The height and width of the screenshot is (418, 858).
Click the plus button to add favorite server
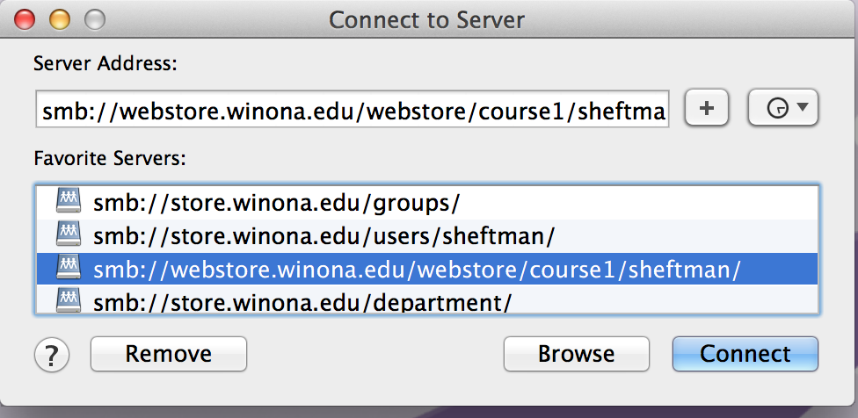[709, 109]
